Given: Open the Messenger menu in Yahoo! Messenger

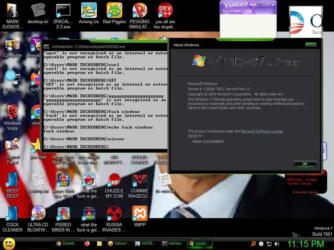Looking at the screenshot, I should 231,11.
